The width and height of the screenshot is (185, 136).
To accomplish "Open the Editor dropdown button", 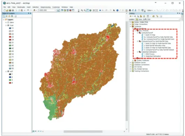I will pos(150,10).
